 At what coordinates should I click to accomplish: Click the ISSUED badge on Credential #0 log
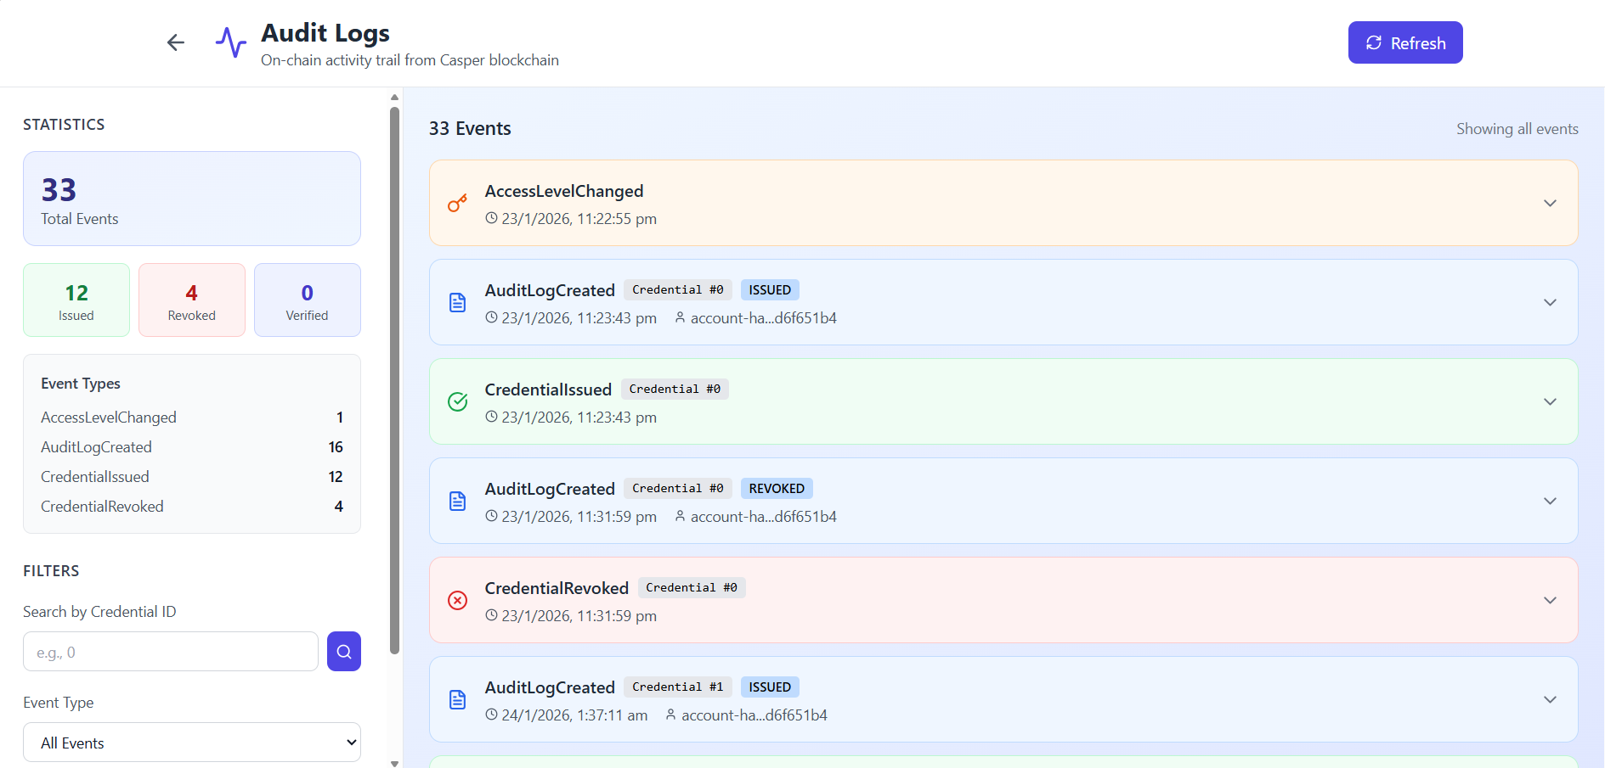coord(770,290)
